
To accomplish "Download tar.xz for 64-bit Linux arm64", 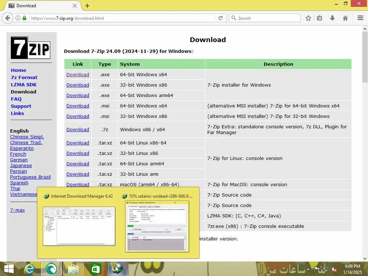I will tap(78, 164).
